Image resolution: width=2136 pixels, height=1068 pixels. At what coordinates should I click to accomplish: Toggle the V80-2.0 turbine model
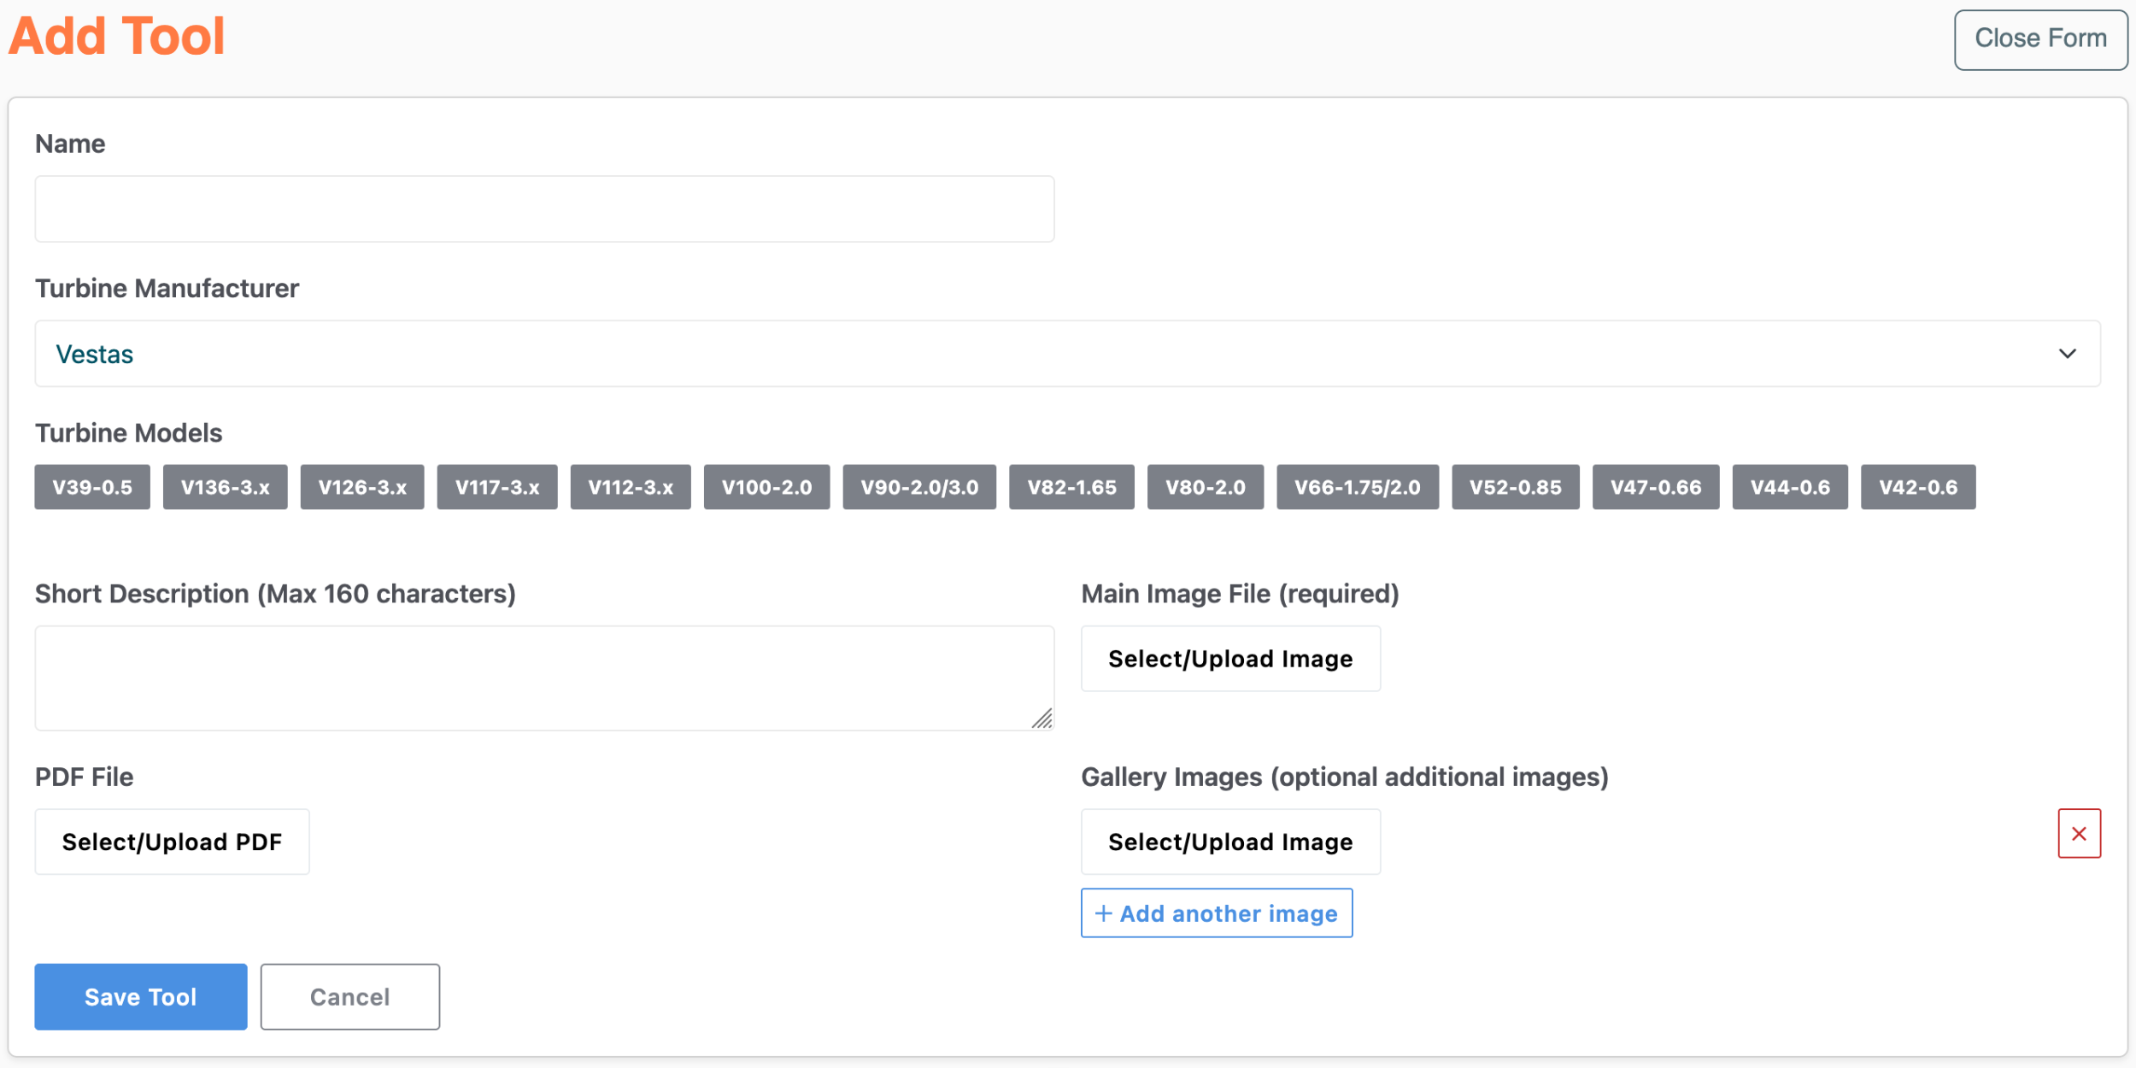pos(1206,487)
